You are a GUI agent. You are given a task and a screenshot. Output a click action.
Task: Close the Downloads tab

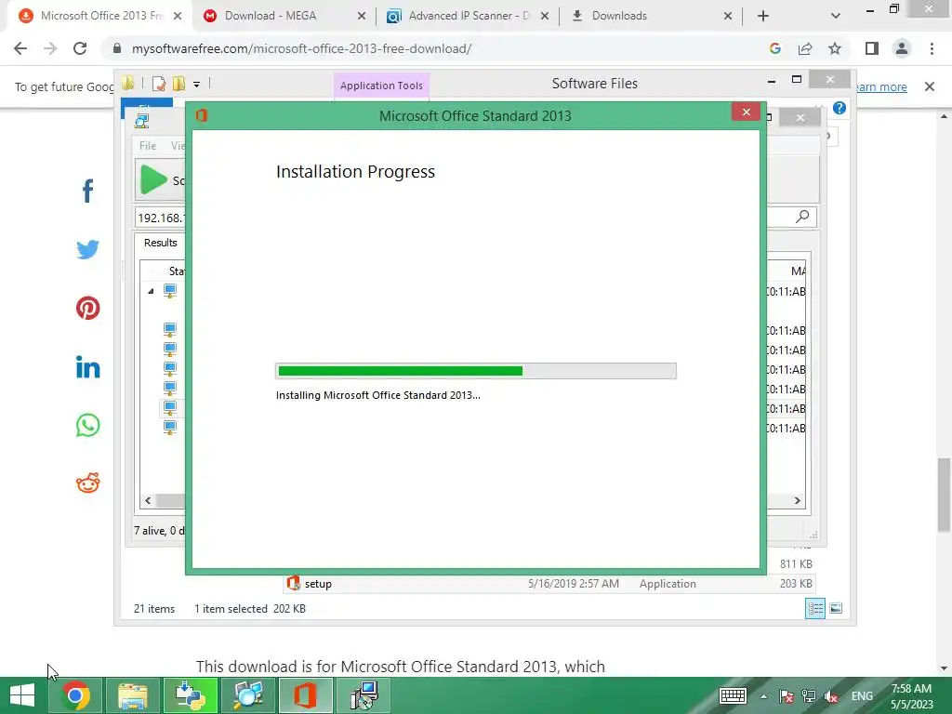[x=728, y=17]
